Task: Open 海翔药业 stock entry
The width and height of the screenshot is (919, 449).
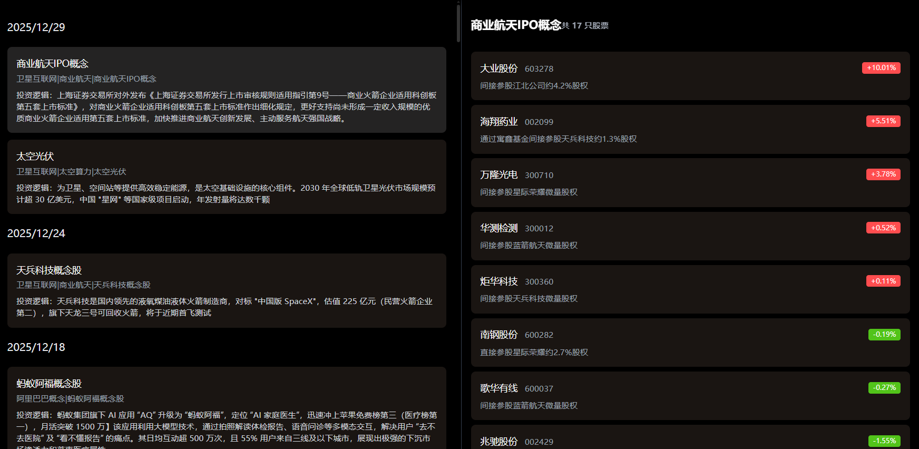Action: tap(690, 130)
